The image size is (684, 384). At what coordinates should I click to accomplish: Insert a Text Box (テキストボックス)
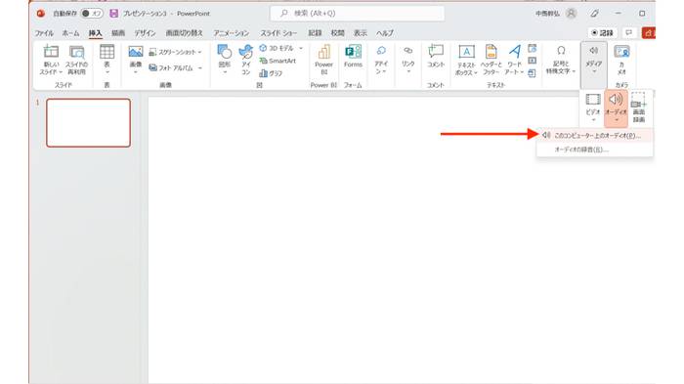(x=466, y=60)
